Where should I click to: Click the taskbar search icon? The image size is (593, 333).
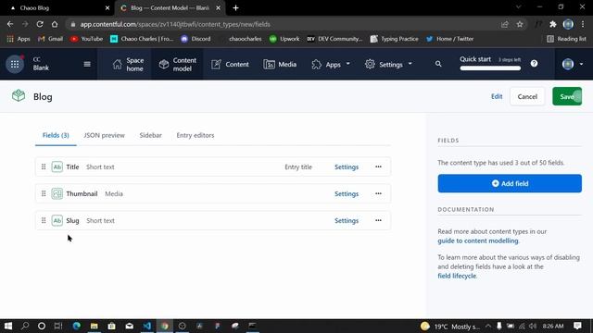(x=25, y=326)
